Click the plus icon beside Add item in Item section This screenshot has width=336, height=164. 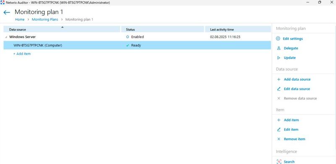pyautogui.click(x=278, y=120)
